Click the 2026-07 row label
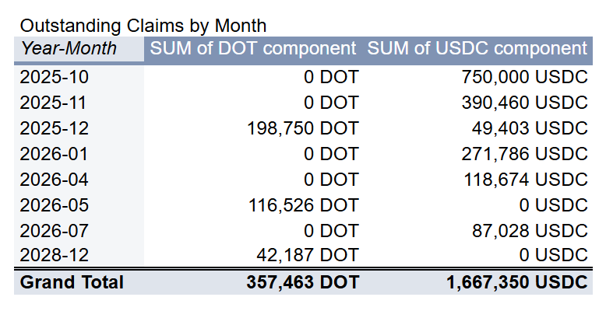This screenshot has width=606, height=311. 54,231
